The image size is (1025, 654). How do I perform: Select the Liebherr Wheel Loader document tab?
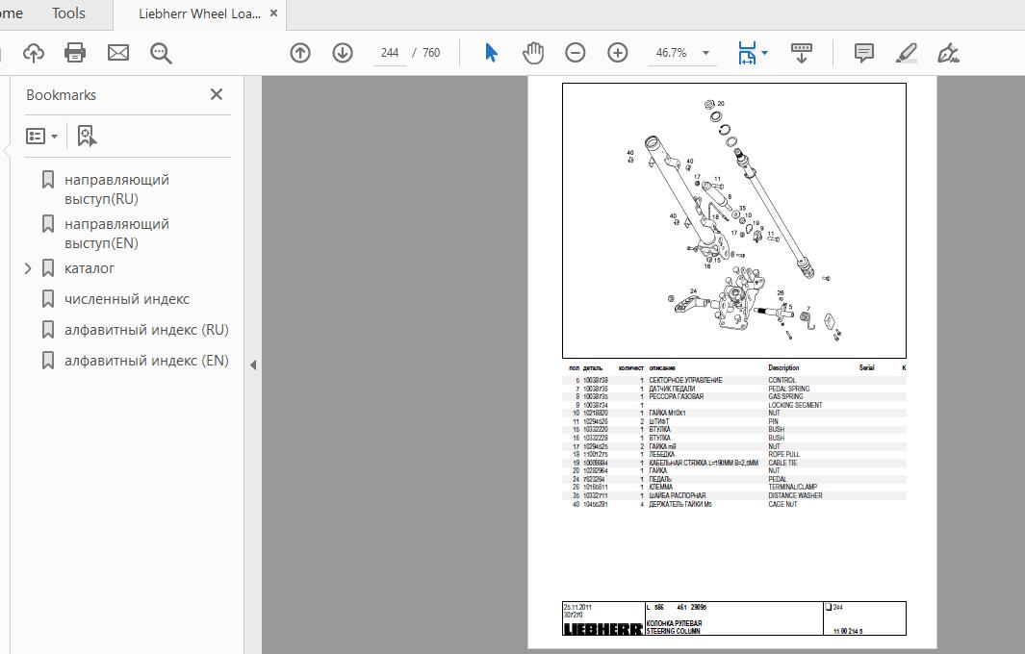click(199, 13)
